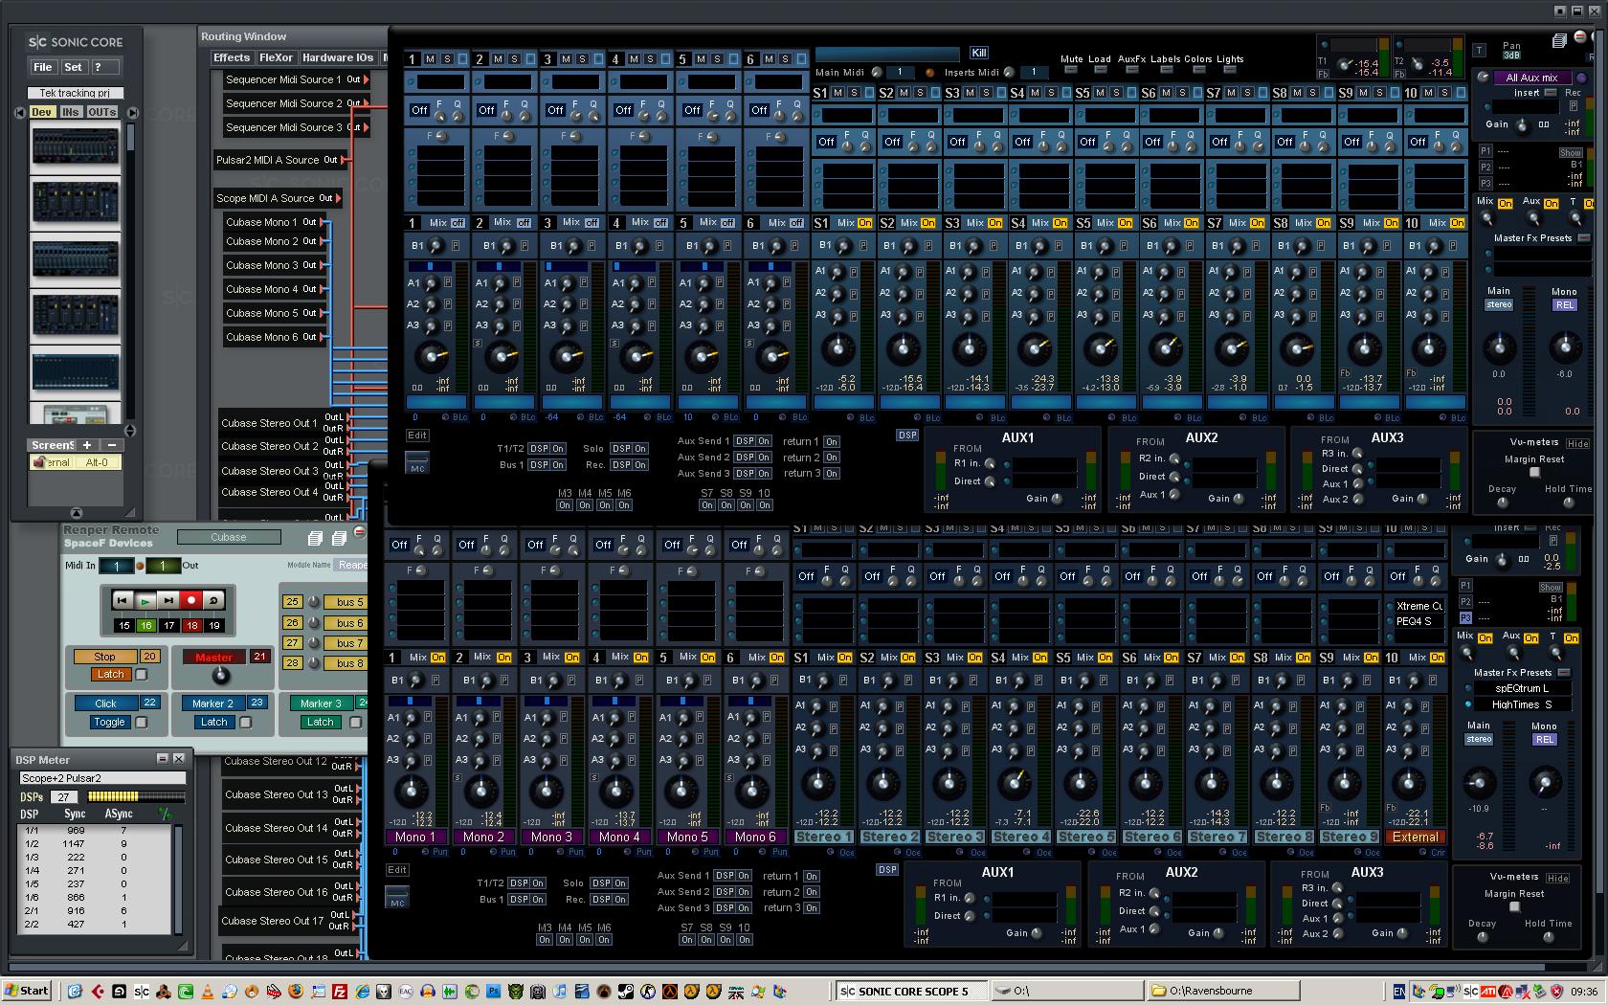Open the File menu in Sonic Core panel

tap(43, 67)
